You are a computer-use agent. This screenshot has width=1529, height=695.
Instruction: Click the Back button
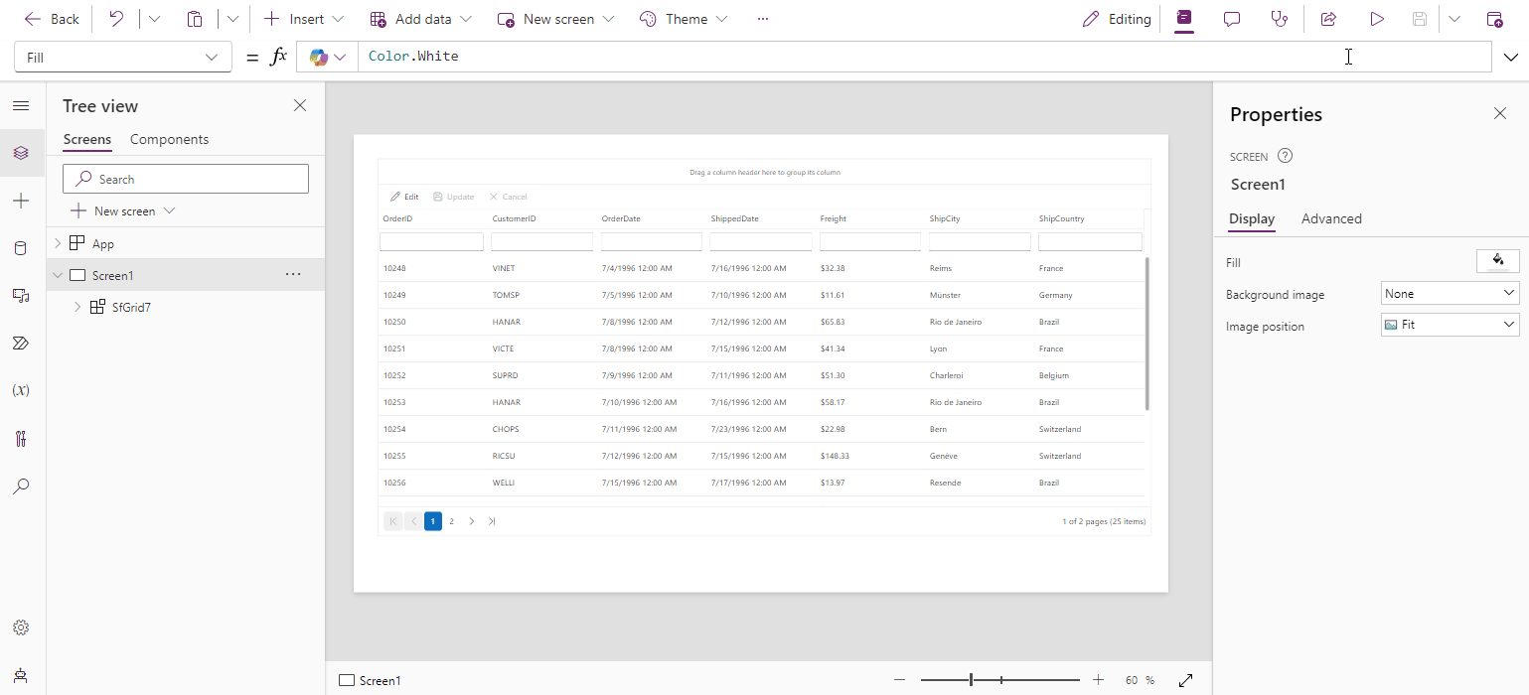click(52, 19)
